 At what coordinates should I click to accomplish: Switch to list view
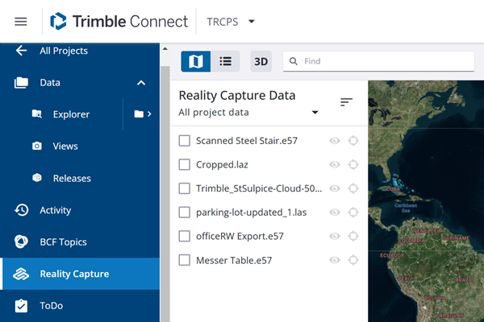tap(226, 61)
